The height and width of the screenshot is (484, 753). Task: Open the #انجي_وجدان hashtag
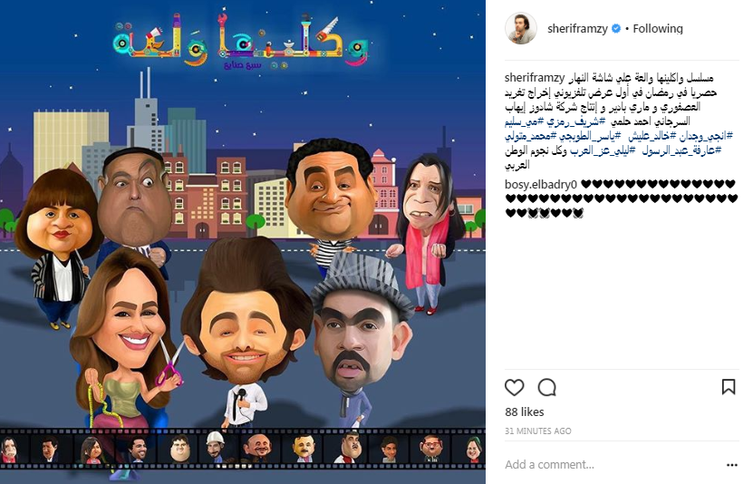(x=705, y=136)
